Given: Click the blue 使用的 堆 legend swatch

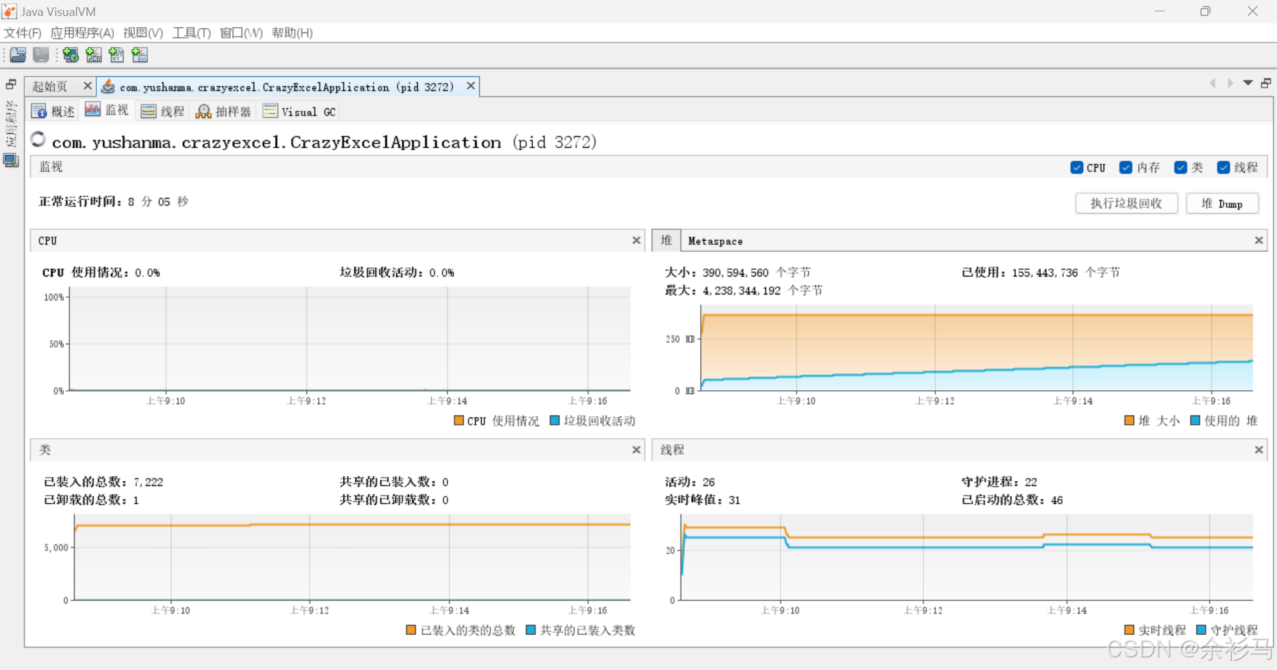Looking at the screenshot, I should [x=1195, y=420].
